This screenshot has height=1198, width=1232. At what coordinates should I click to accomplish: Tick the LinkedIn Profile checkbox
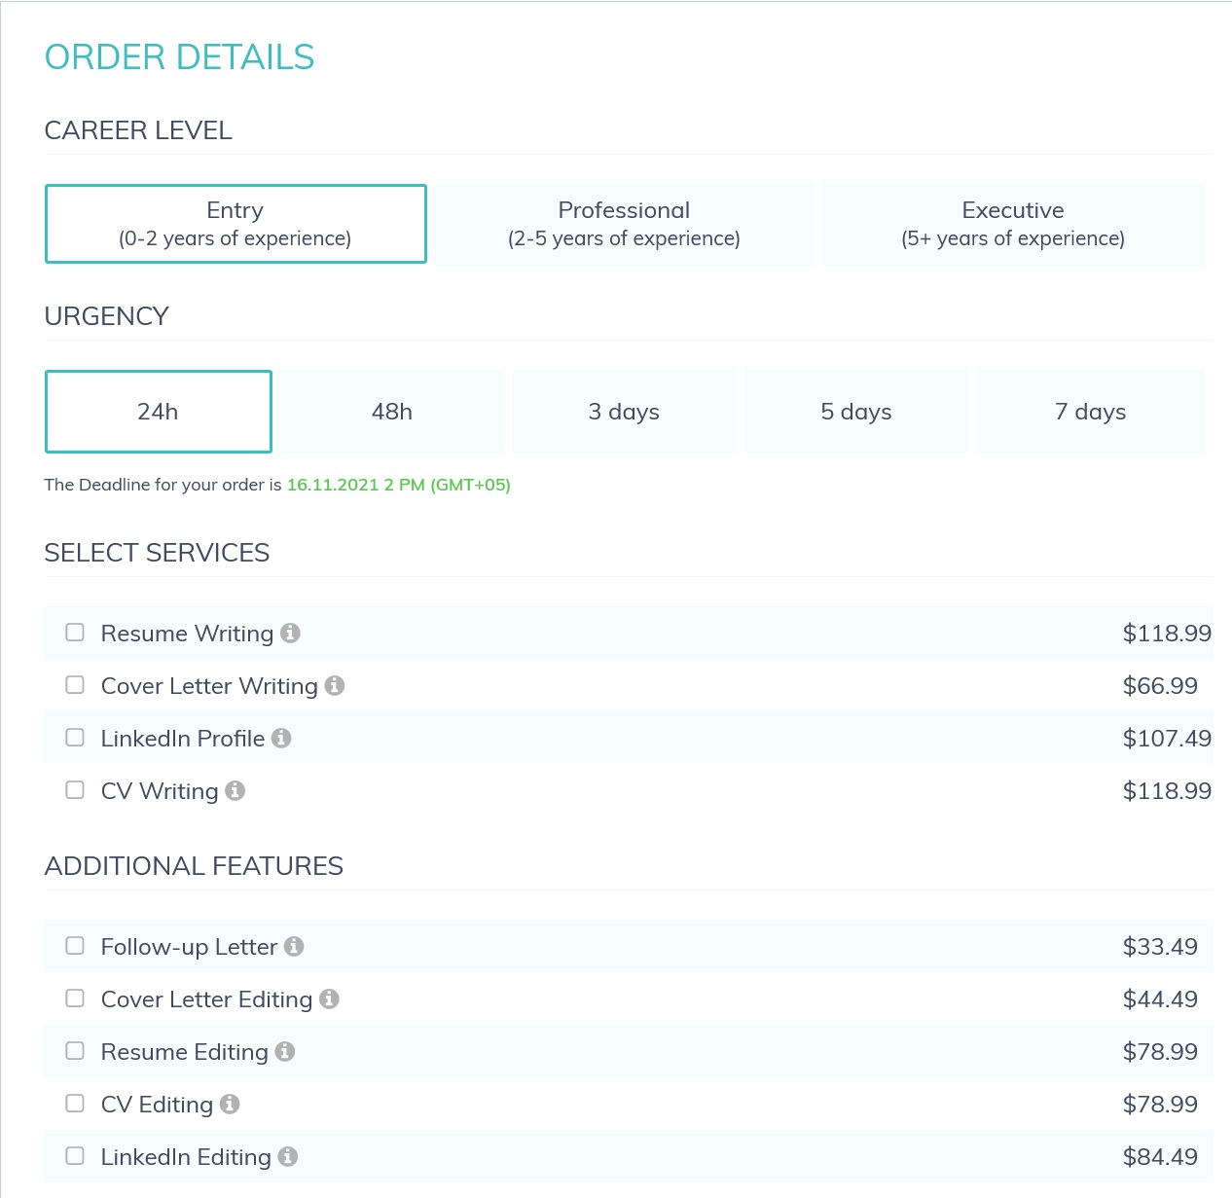tap(75, 738)
